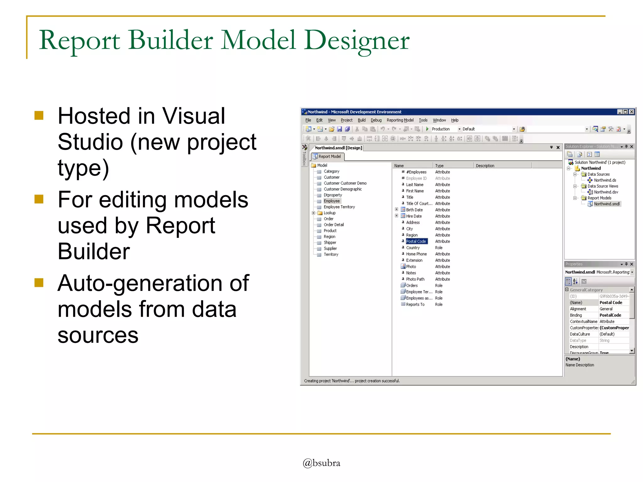Image resolution: width=643 pixels, height=482 pixels.
Task: Open the Toolbox hammer-and-wrench icon
Action: point(611,129)
